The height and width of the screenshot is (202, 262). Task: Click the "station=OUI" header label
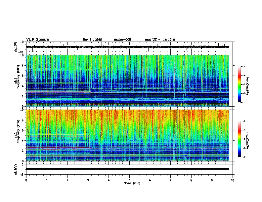122,40
